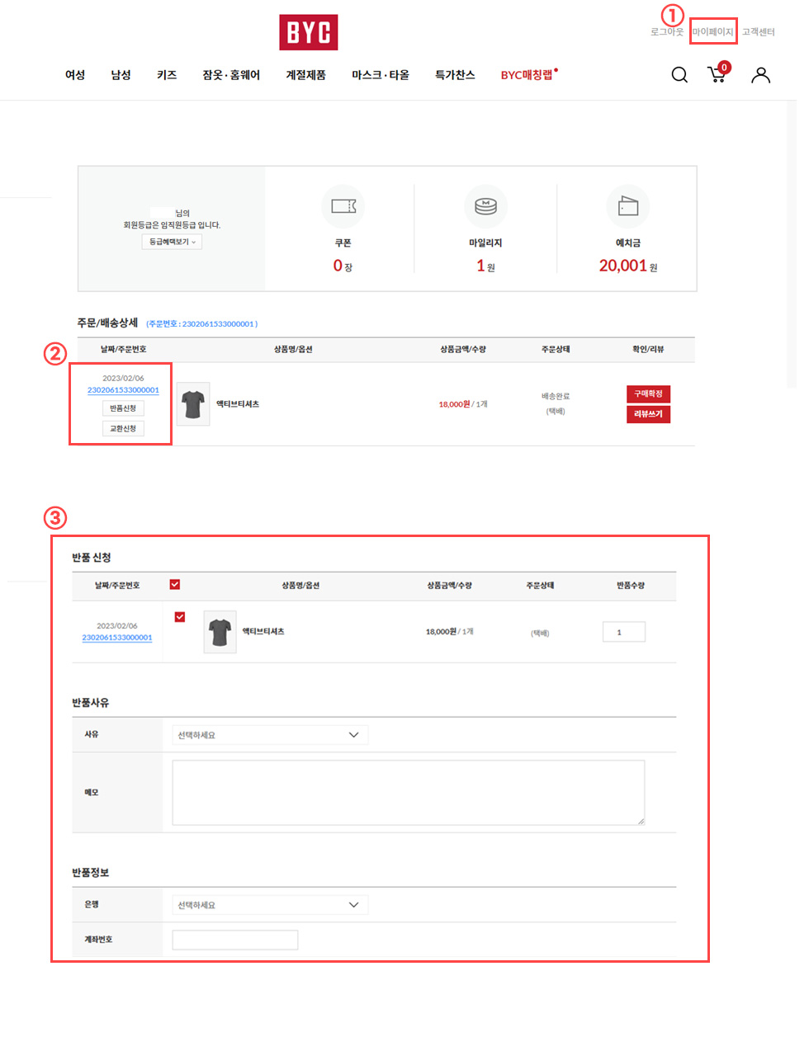Open the BYC매칭랩 menu
Viewport: 809px width, 1051px height.
click(x=528, y=75)
